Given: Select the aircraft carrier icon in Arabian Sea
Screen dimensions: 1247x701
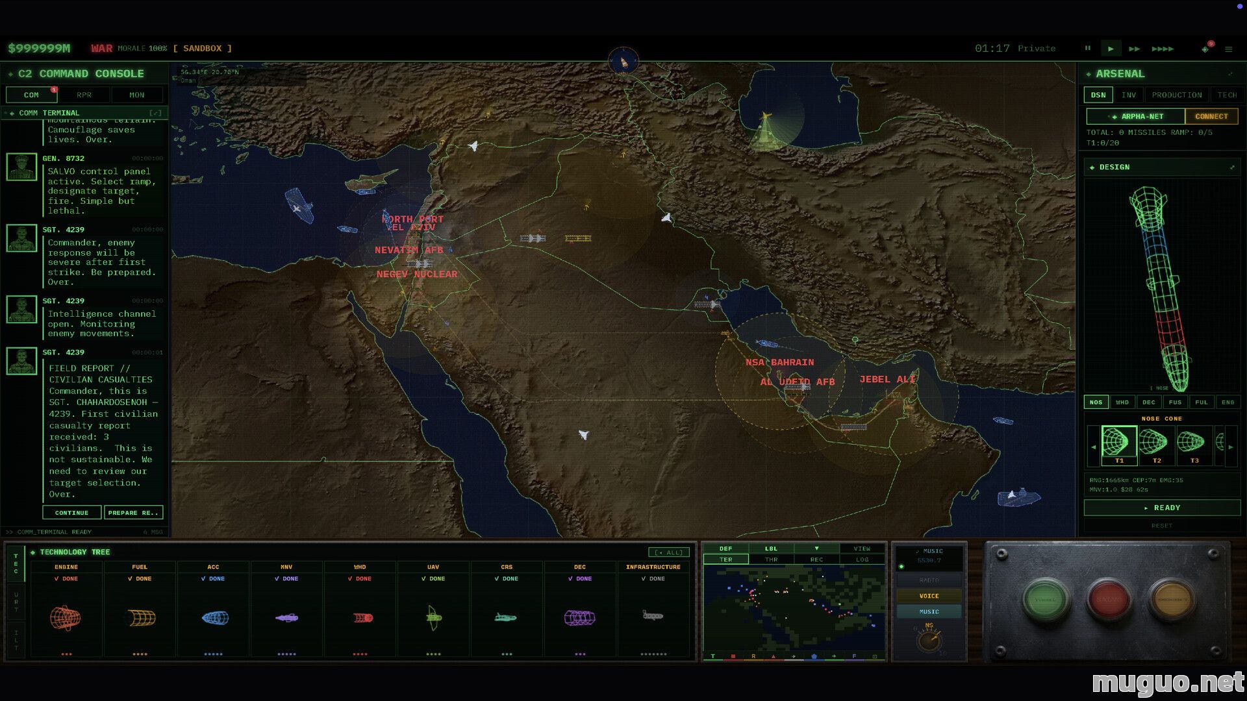Looking at the screenshot, I should [1018, 497].
